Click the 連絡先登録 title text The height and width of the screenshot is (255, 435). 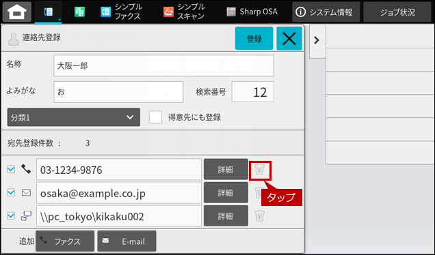[42, 37]
